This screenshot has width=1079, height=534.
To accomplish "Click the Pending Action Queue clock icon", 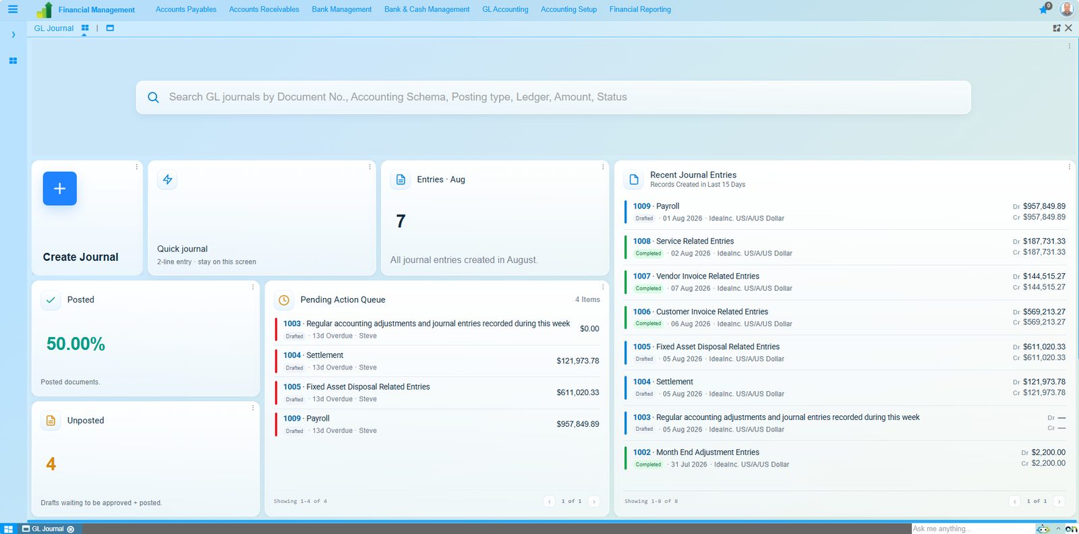I will pos(284,300).
